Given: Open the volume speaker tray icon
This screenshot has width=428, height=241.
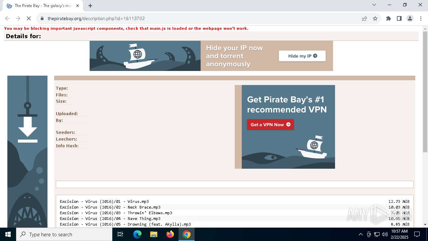Looking at the screenshot, I should 385,234.
